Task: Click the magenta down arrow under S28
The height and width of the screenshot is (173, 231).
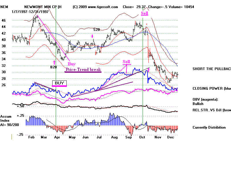Action: (92, 36)
